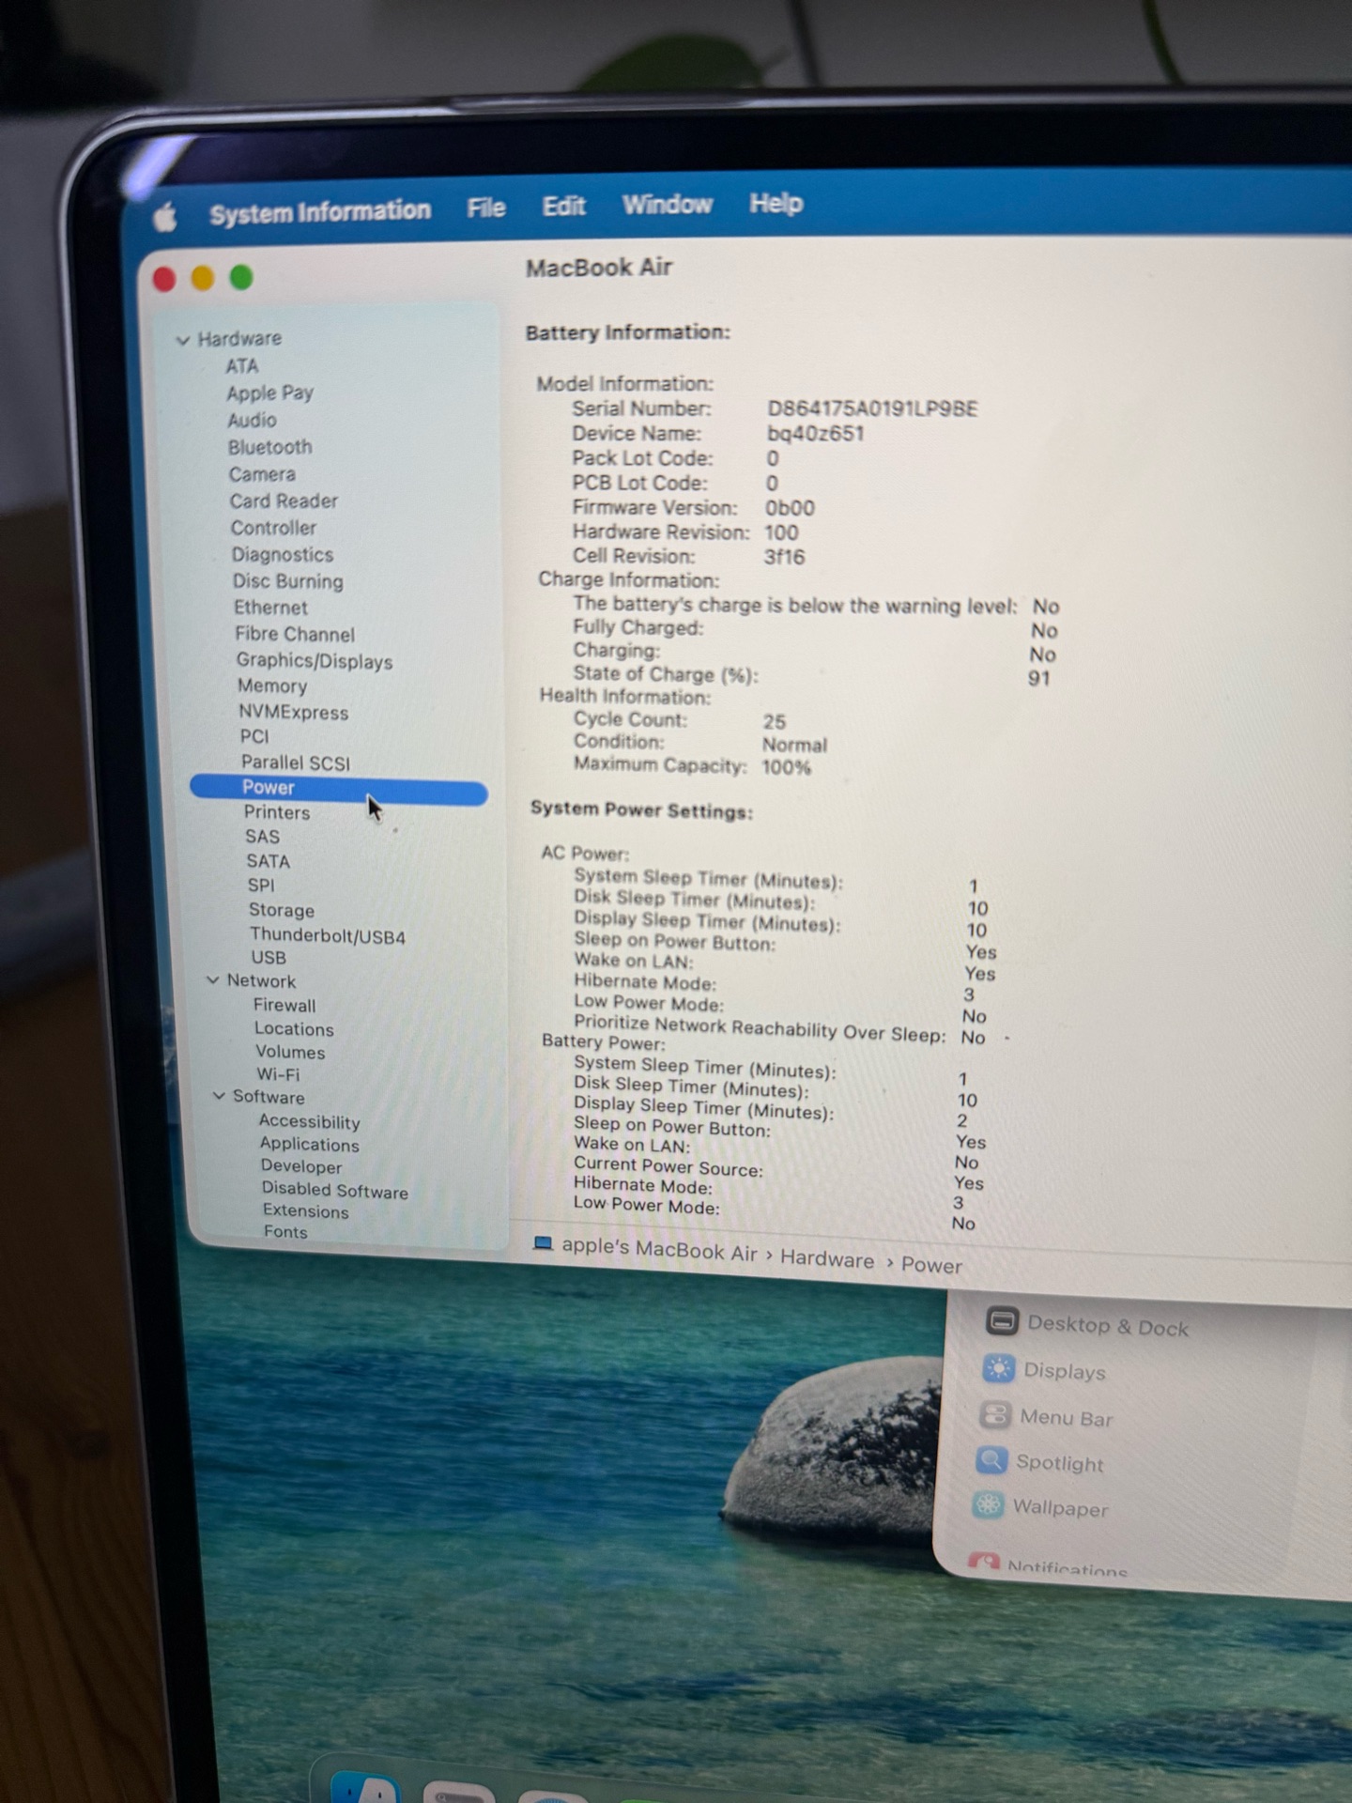Select Firewall under Network
Viewport: 1352px width, 1803px height.
click(x=284, y=1005)
